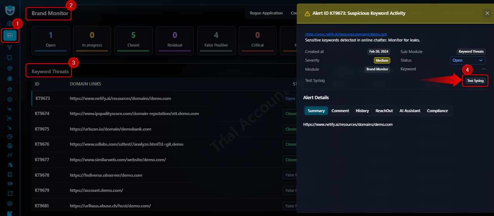Viewport: 494px width, 216px height.
Task: Click the hexagon nut icon below package icon
Action: (10, 99)
